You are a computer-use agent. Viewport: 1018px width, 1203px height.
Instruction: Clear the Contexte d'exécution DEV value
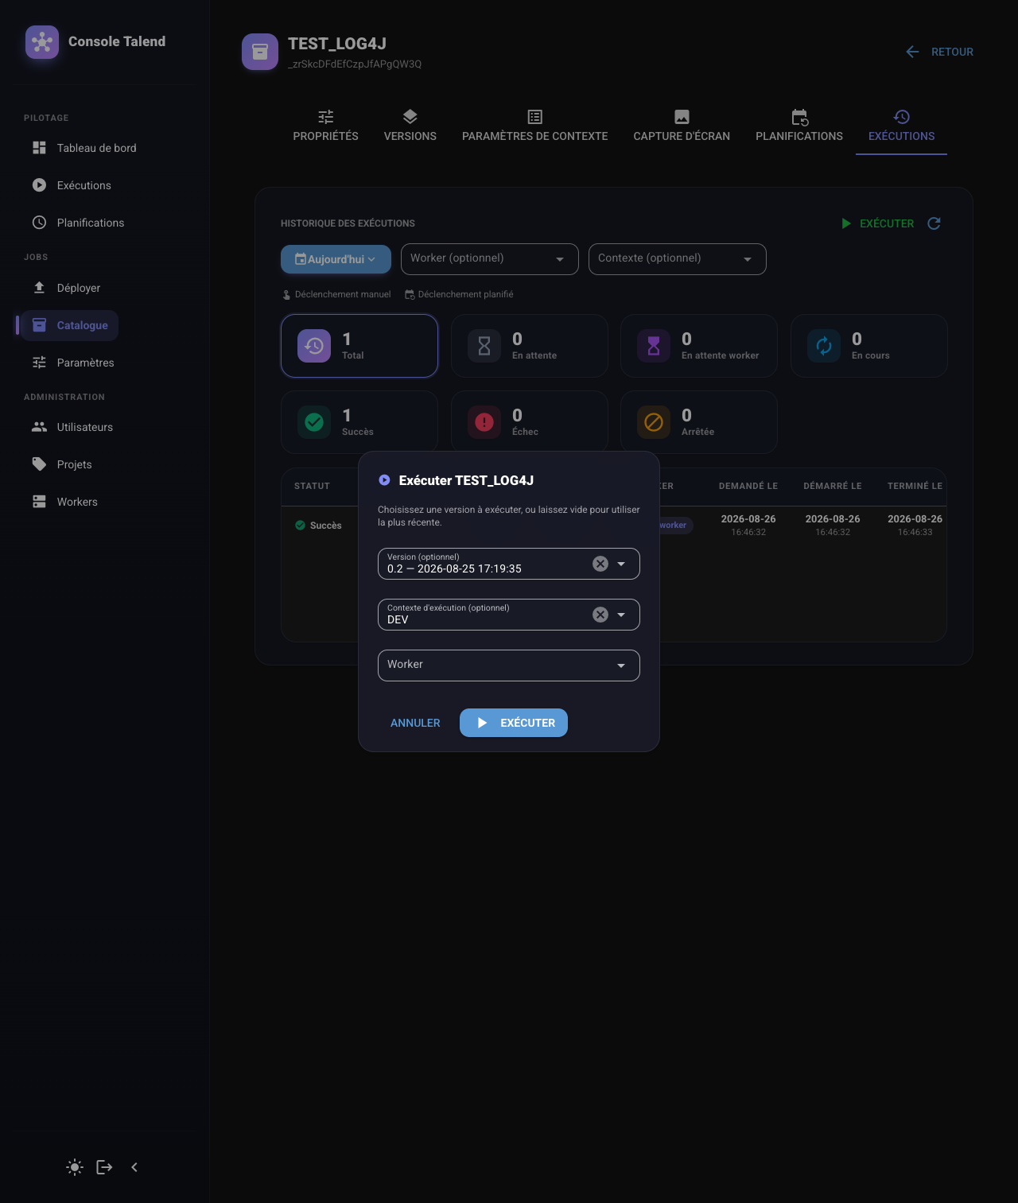(600, 615)
